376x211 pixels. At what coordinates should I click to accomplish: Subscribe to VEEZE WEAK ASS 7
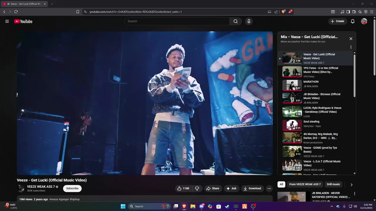[72, 188]
